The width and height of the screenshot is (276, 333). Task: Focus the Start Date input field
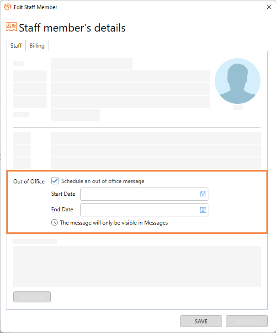144,194
